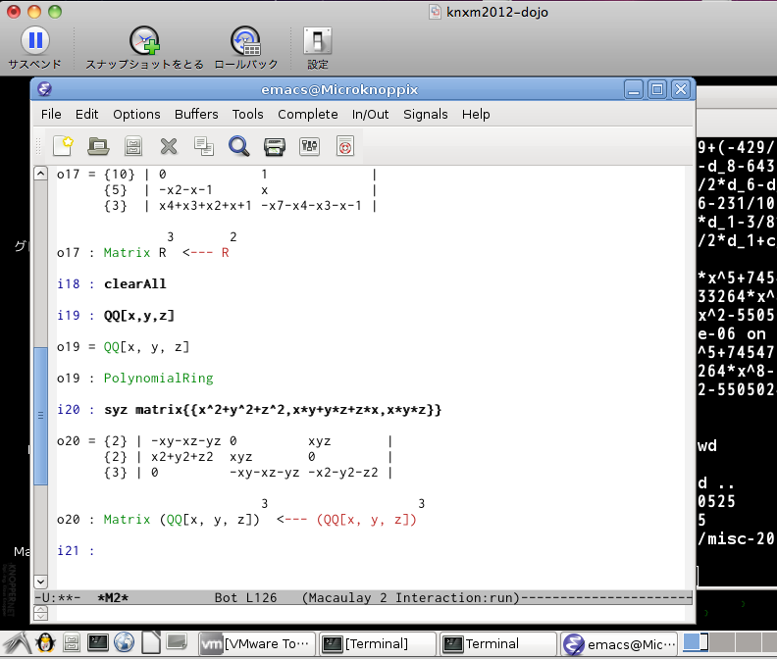Click the Suspend (サスペンド) pause button
The image size is (777, 659).
click(35, 40)
